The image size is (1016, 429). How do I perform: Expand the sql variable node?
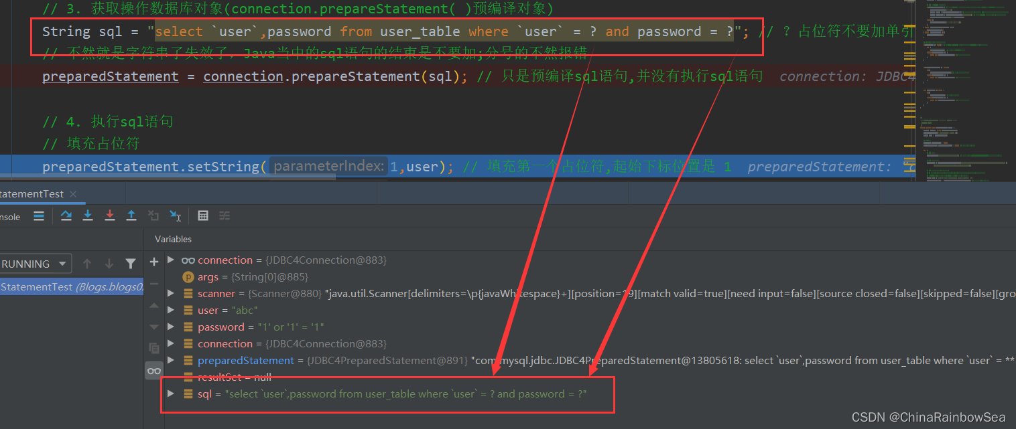click(x=171, y=394)
